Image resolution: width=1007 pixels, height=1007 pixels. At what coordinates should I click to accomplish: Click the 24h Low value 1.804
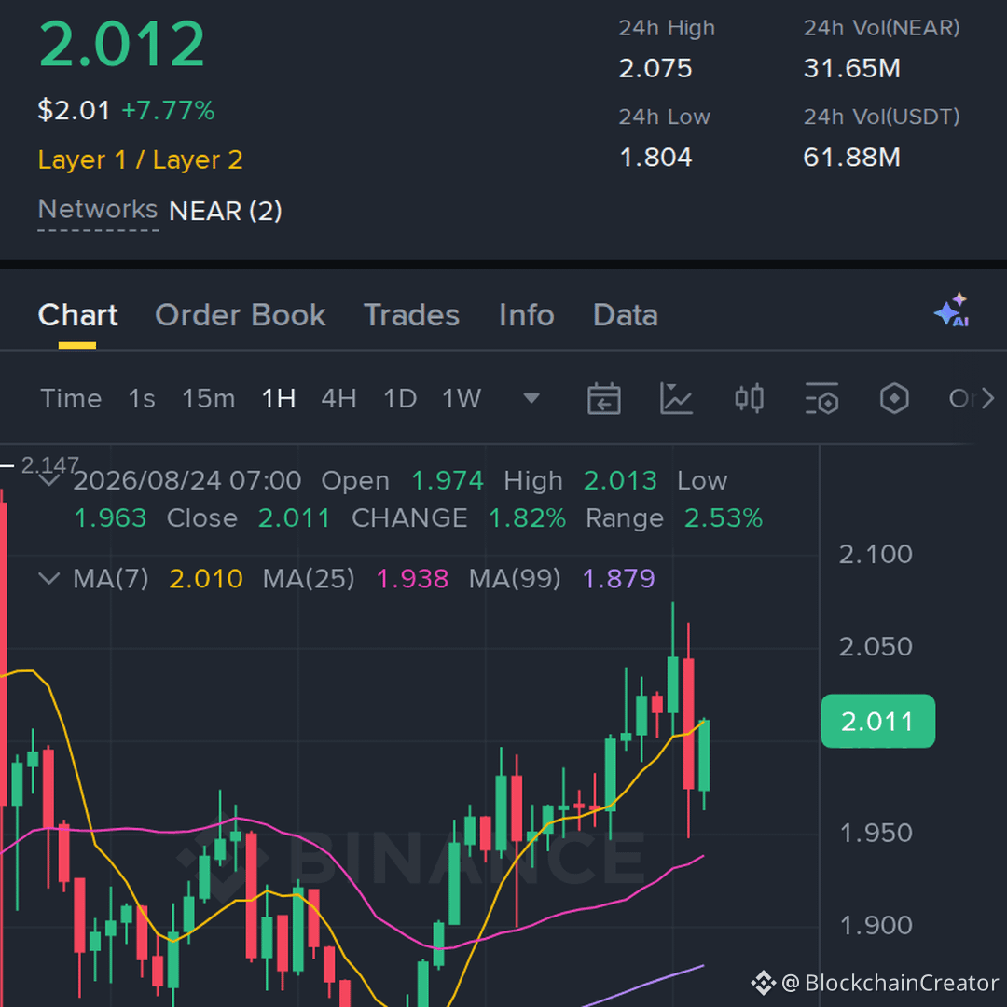tap(655, 158)
